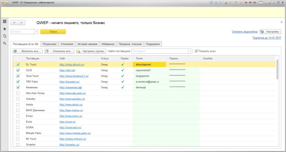Go back with the left arrow button
The image size is (286, 152).
point(15,23)
